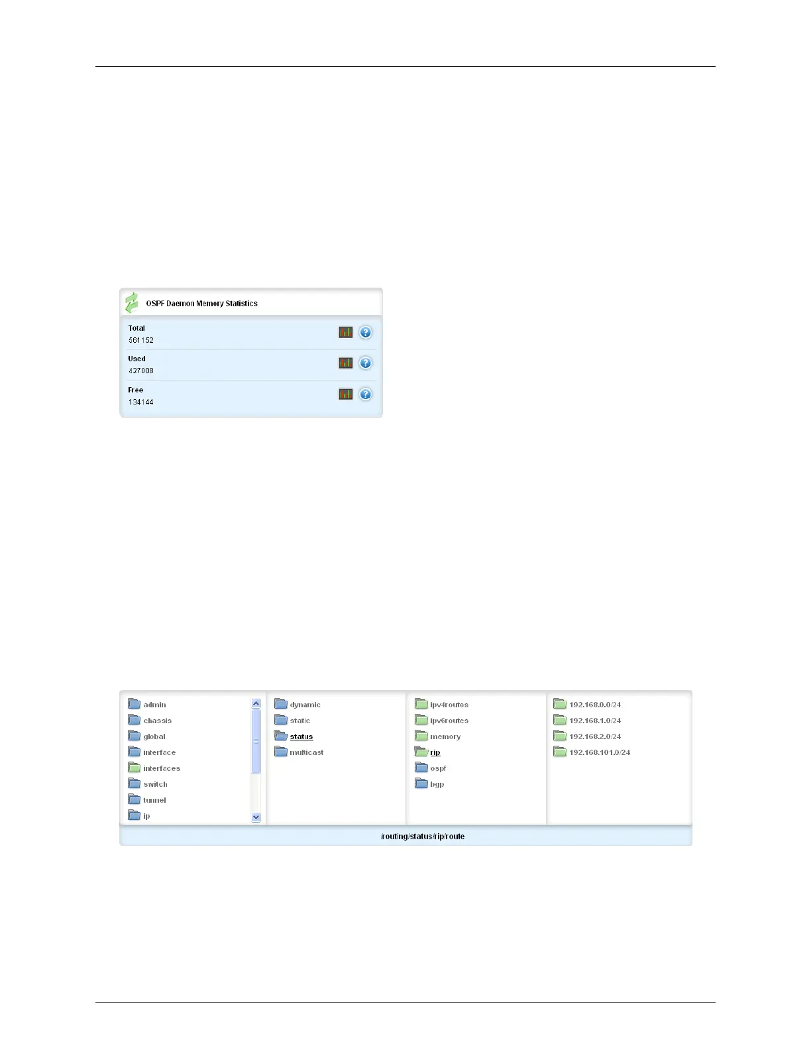This screenshot has height=1050, width=811.
Task: Select the status folder
Action: [294, 736]
